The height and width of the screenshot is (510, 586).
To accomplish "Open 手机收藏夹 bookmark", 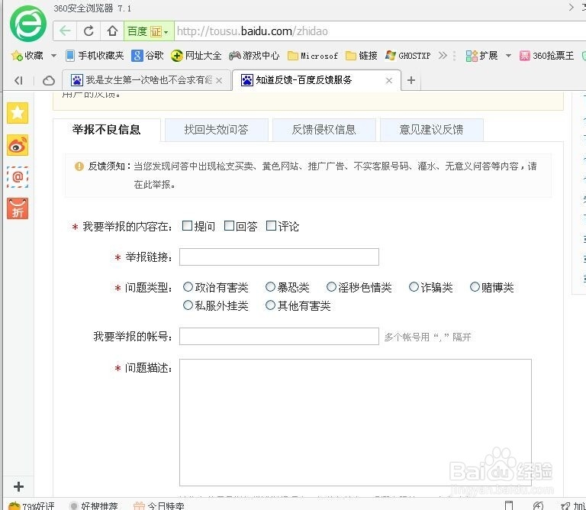I will tap(95, 56).
